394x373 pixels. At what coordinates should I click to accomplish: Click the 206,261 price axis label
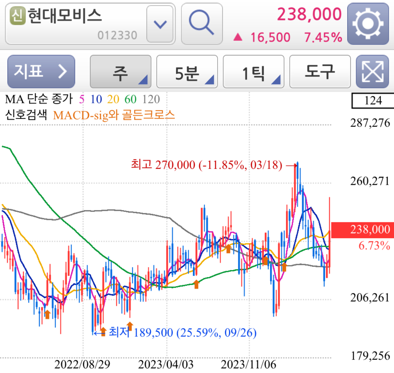point(370,298)
